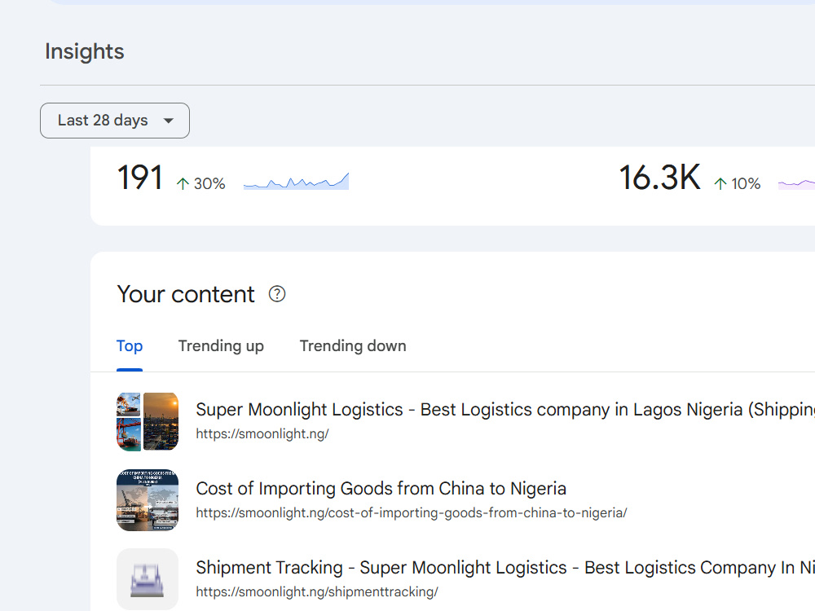Click the https://smoonlight.ng/ URL
The height and width of the screenshot is (611, 815).
(x=262, y=434)
